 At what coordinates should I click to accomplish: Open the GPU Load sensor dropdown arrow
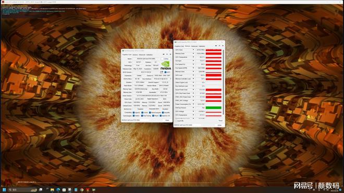[193, 75]
